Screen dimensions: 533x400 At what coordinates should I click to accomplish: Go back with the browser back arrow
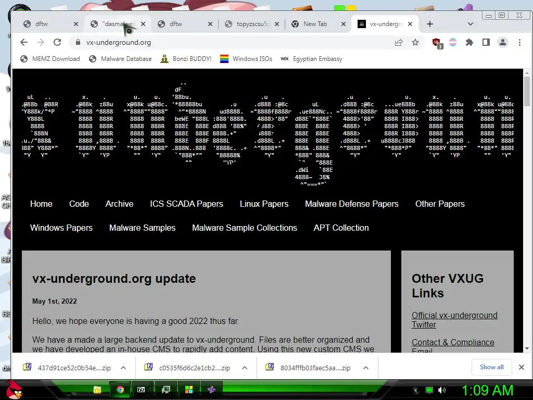click(x=24, y=42)
